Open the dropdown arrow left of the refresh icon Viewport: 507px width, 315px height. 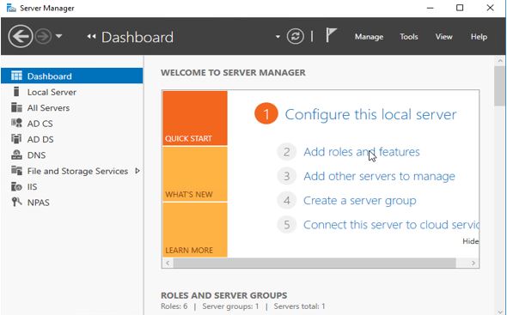(278, 37)
